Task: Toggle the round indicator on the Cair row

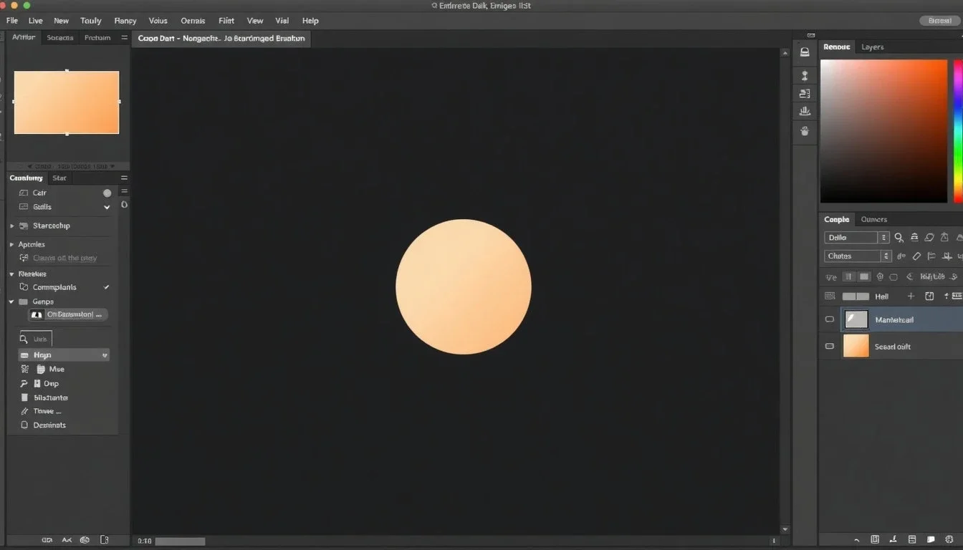Action: [107, 193]
